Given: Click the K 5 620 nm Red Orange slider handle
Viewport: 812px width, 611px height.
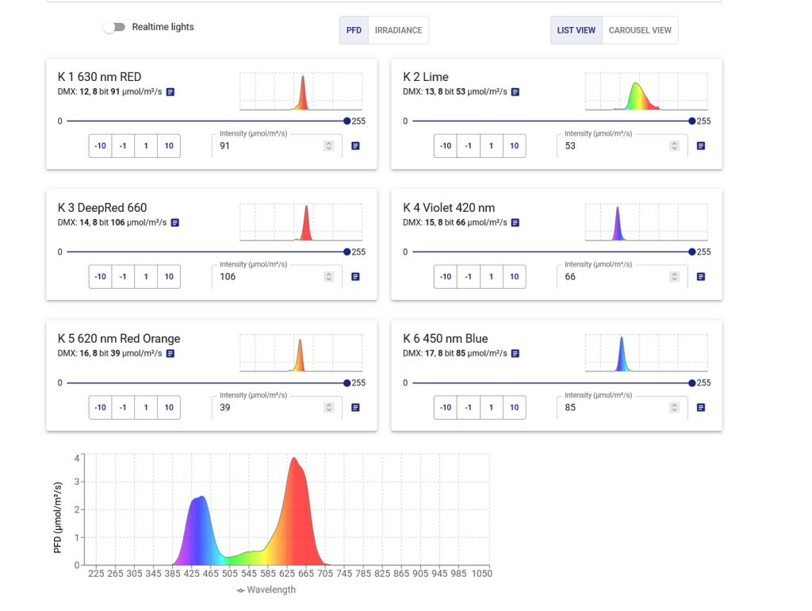Looking at the screenshot, I should pos(347,383).
